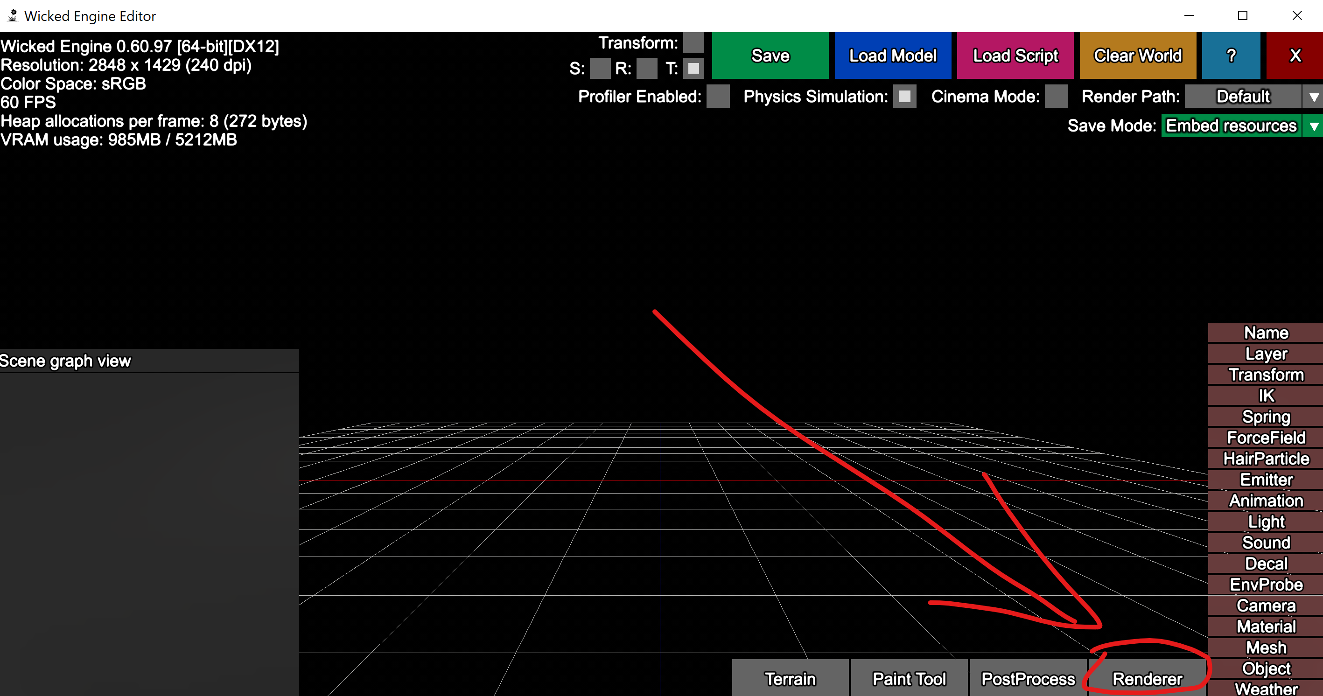The image size is (1323, 696).
Task: Toggle Physics Simulation
Action: (904, 97)
